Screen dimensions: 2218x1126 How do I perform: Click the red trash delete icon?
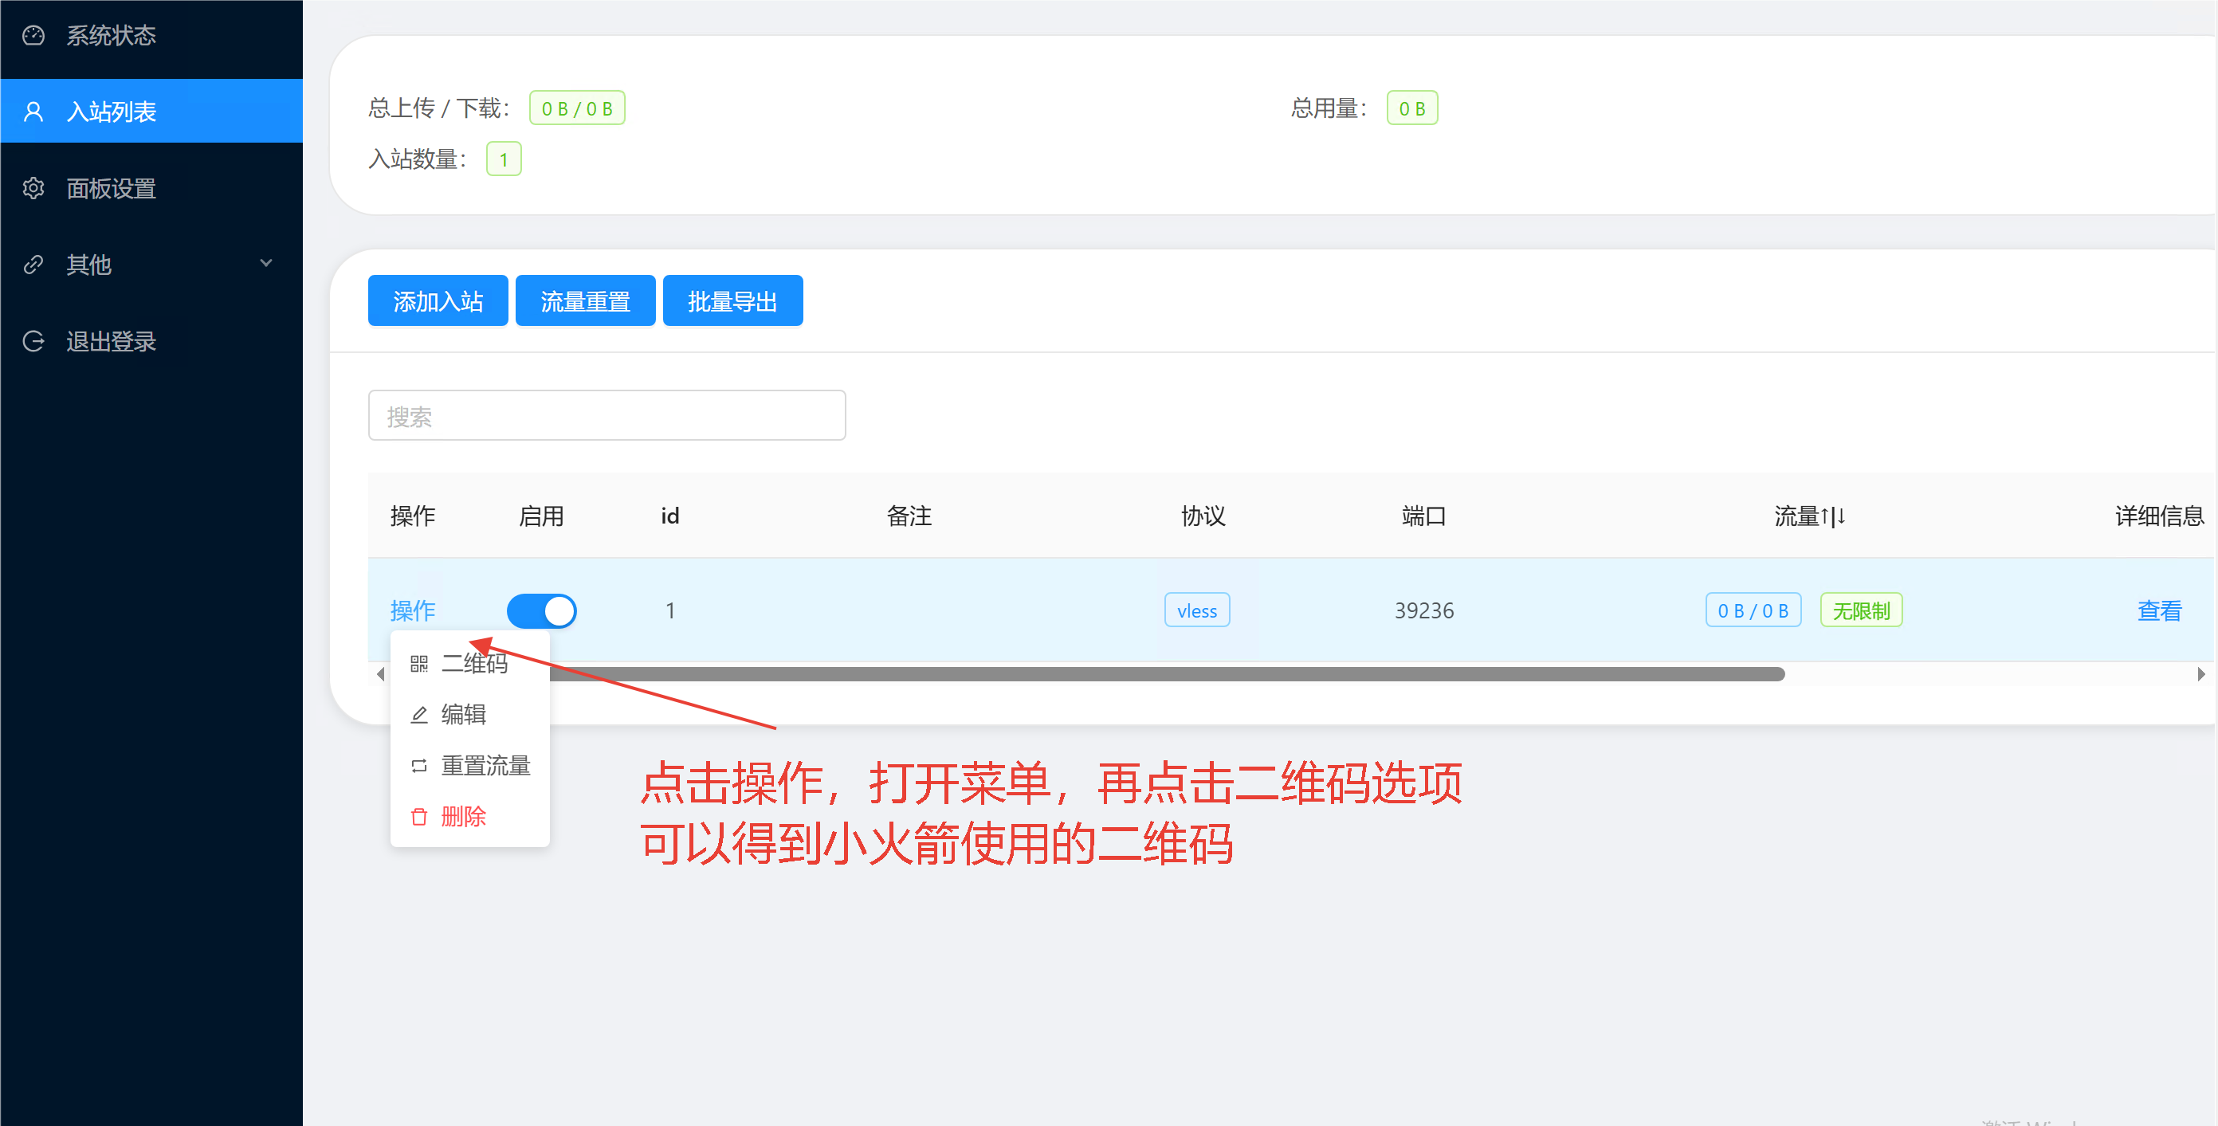click(x=418, y=816)
